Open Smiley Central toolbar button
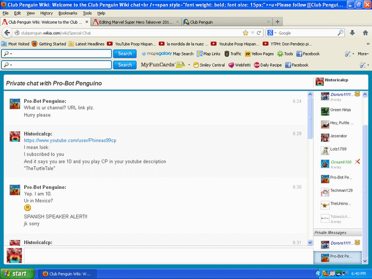 [x=209, y=65]
